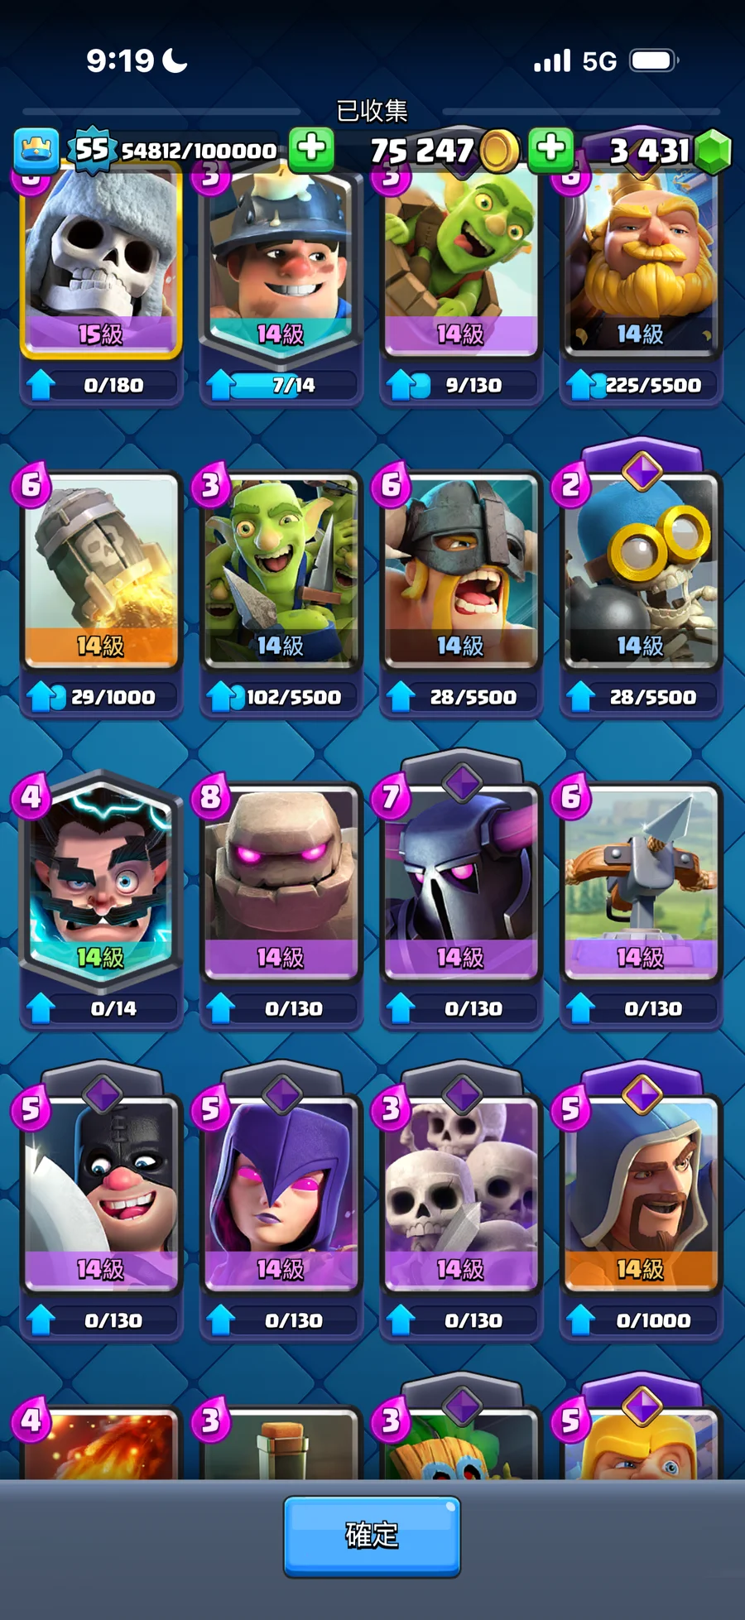Tap the Goblin Gang 102/5500 progress counter
Image resolution: width=745 pixels, height=1620 pixels.
[293, 697]
